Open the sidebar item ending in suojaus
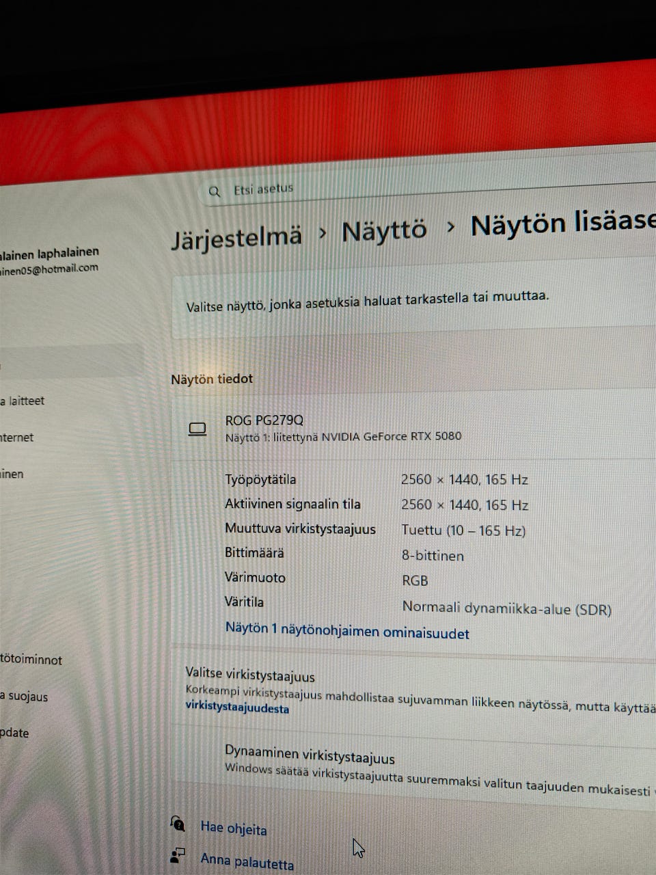The width and height of the screenshot is (656, 875). click(24, 697)
